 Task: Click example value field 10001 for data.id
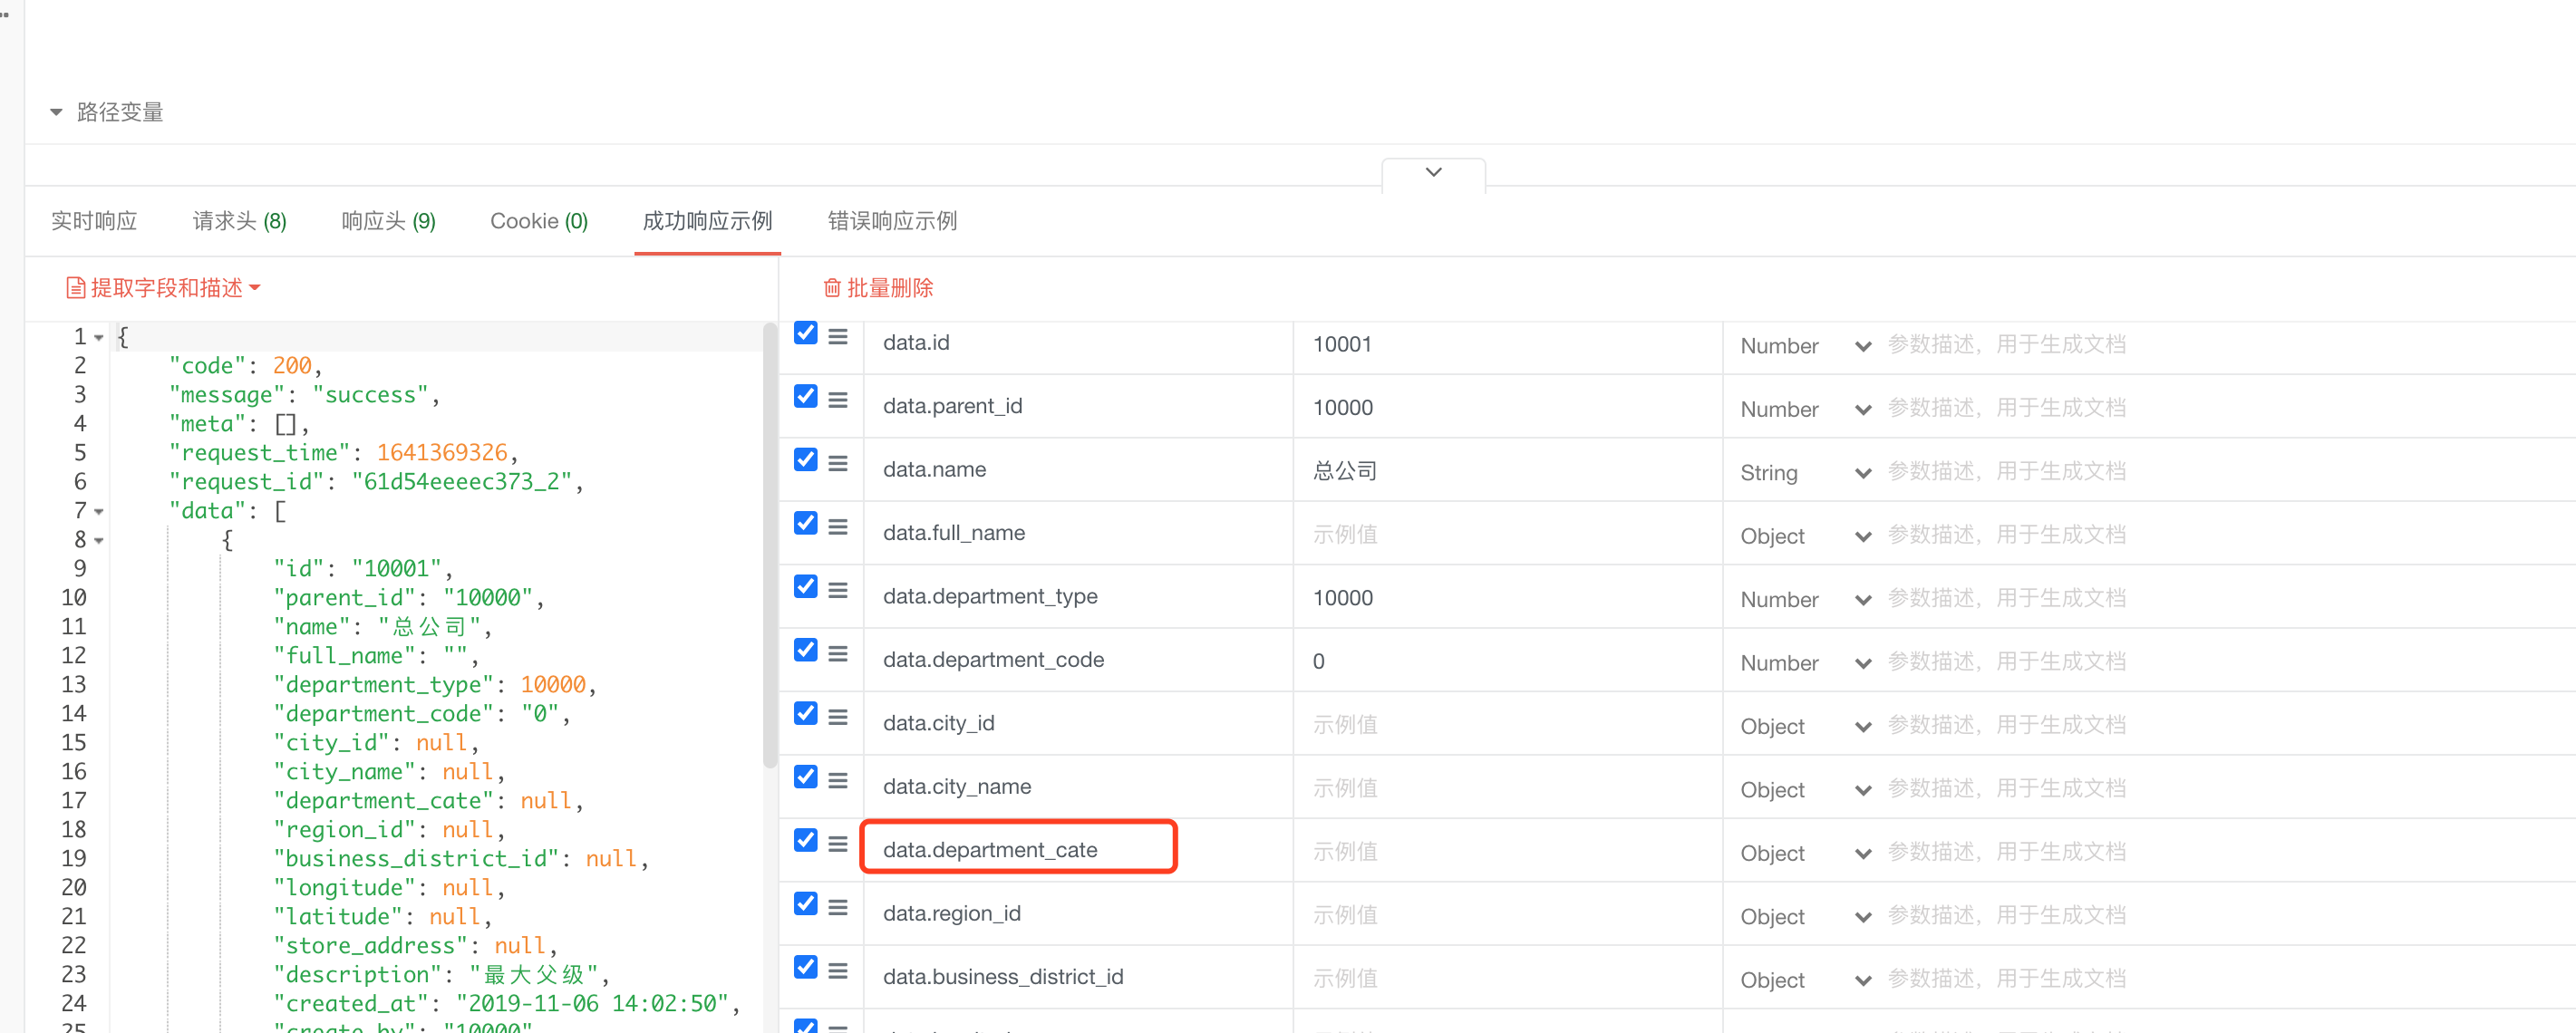(1507, 345)
